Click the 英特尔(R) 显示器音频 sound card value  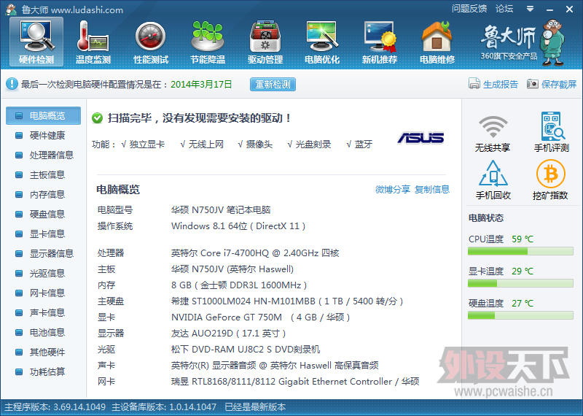click(275, 366)
